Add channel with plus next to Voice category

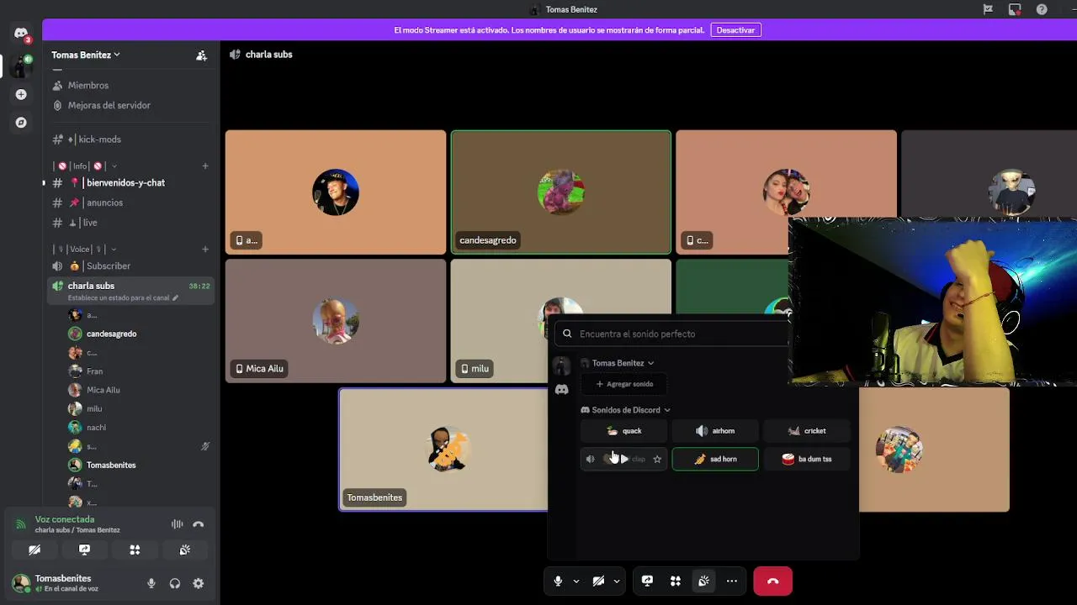coord(205,250)
